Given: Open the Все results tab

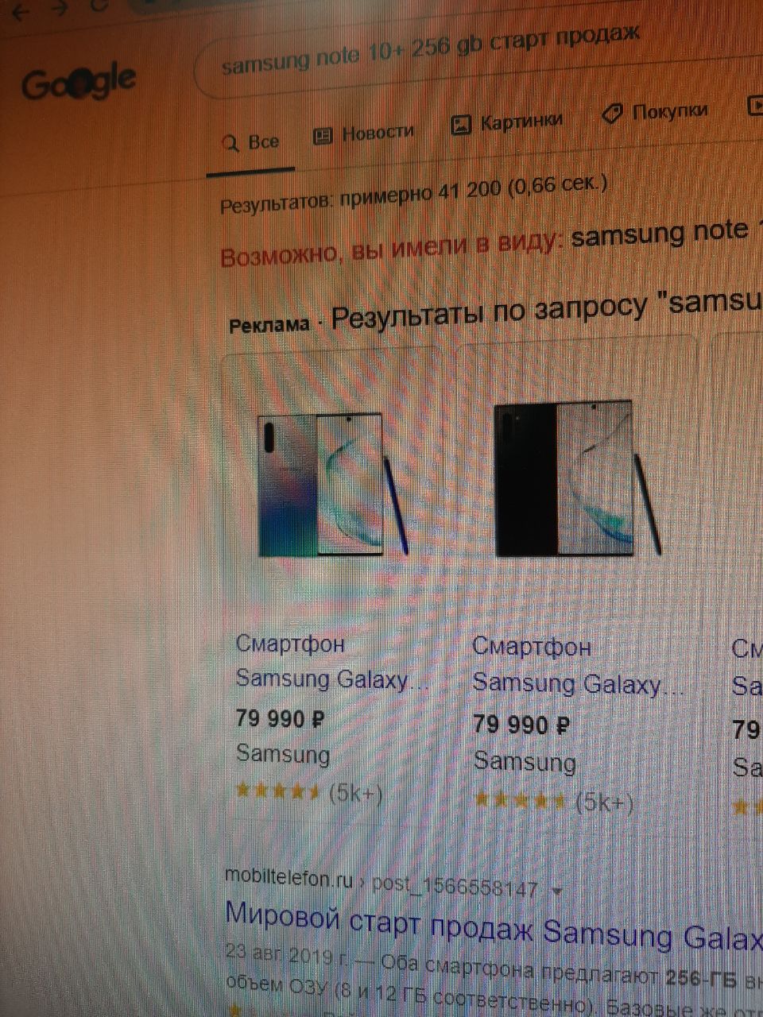Looking at the screenshot, I should pos(252,143).
